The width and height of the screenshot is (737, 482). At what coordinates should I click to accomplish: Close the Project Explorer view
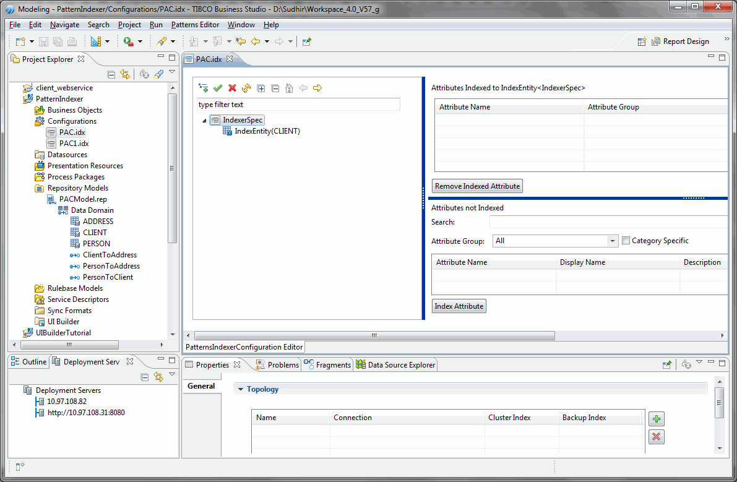coord(81,59)
